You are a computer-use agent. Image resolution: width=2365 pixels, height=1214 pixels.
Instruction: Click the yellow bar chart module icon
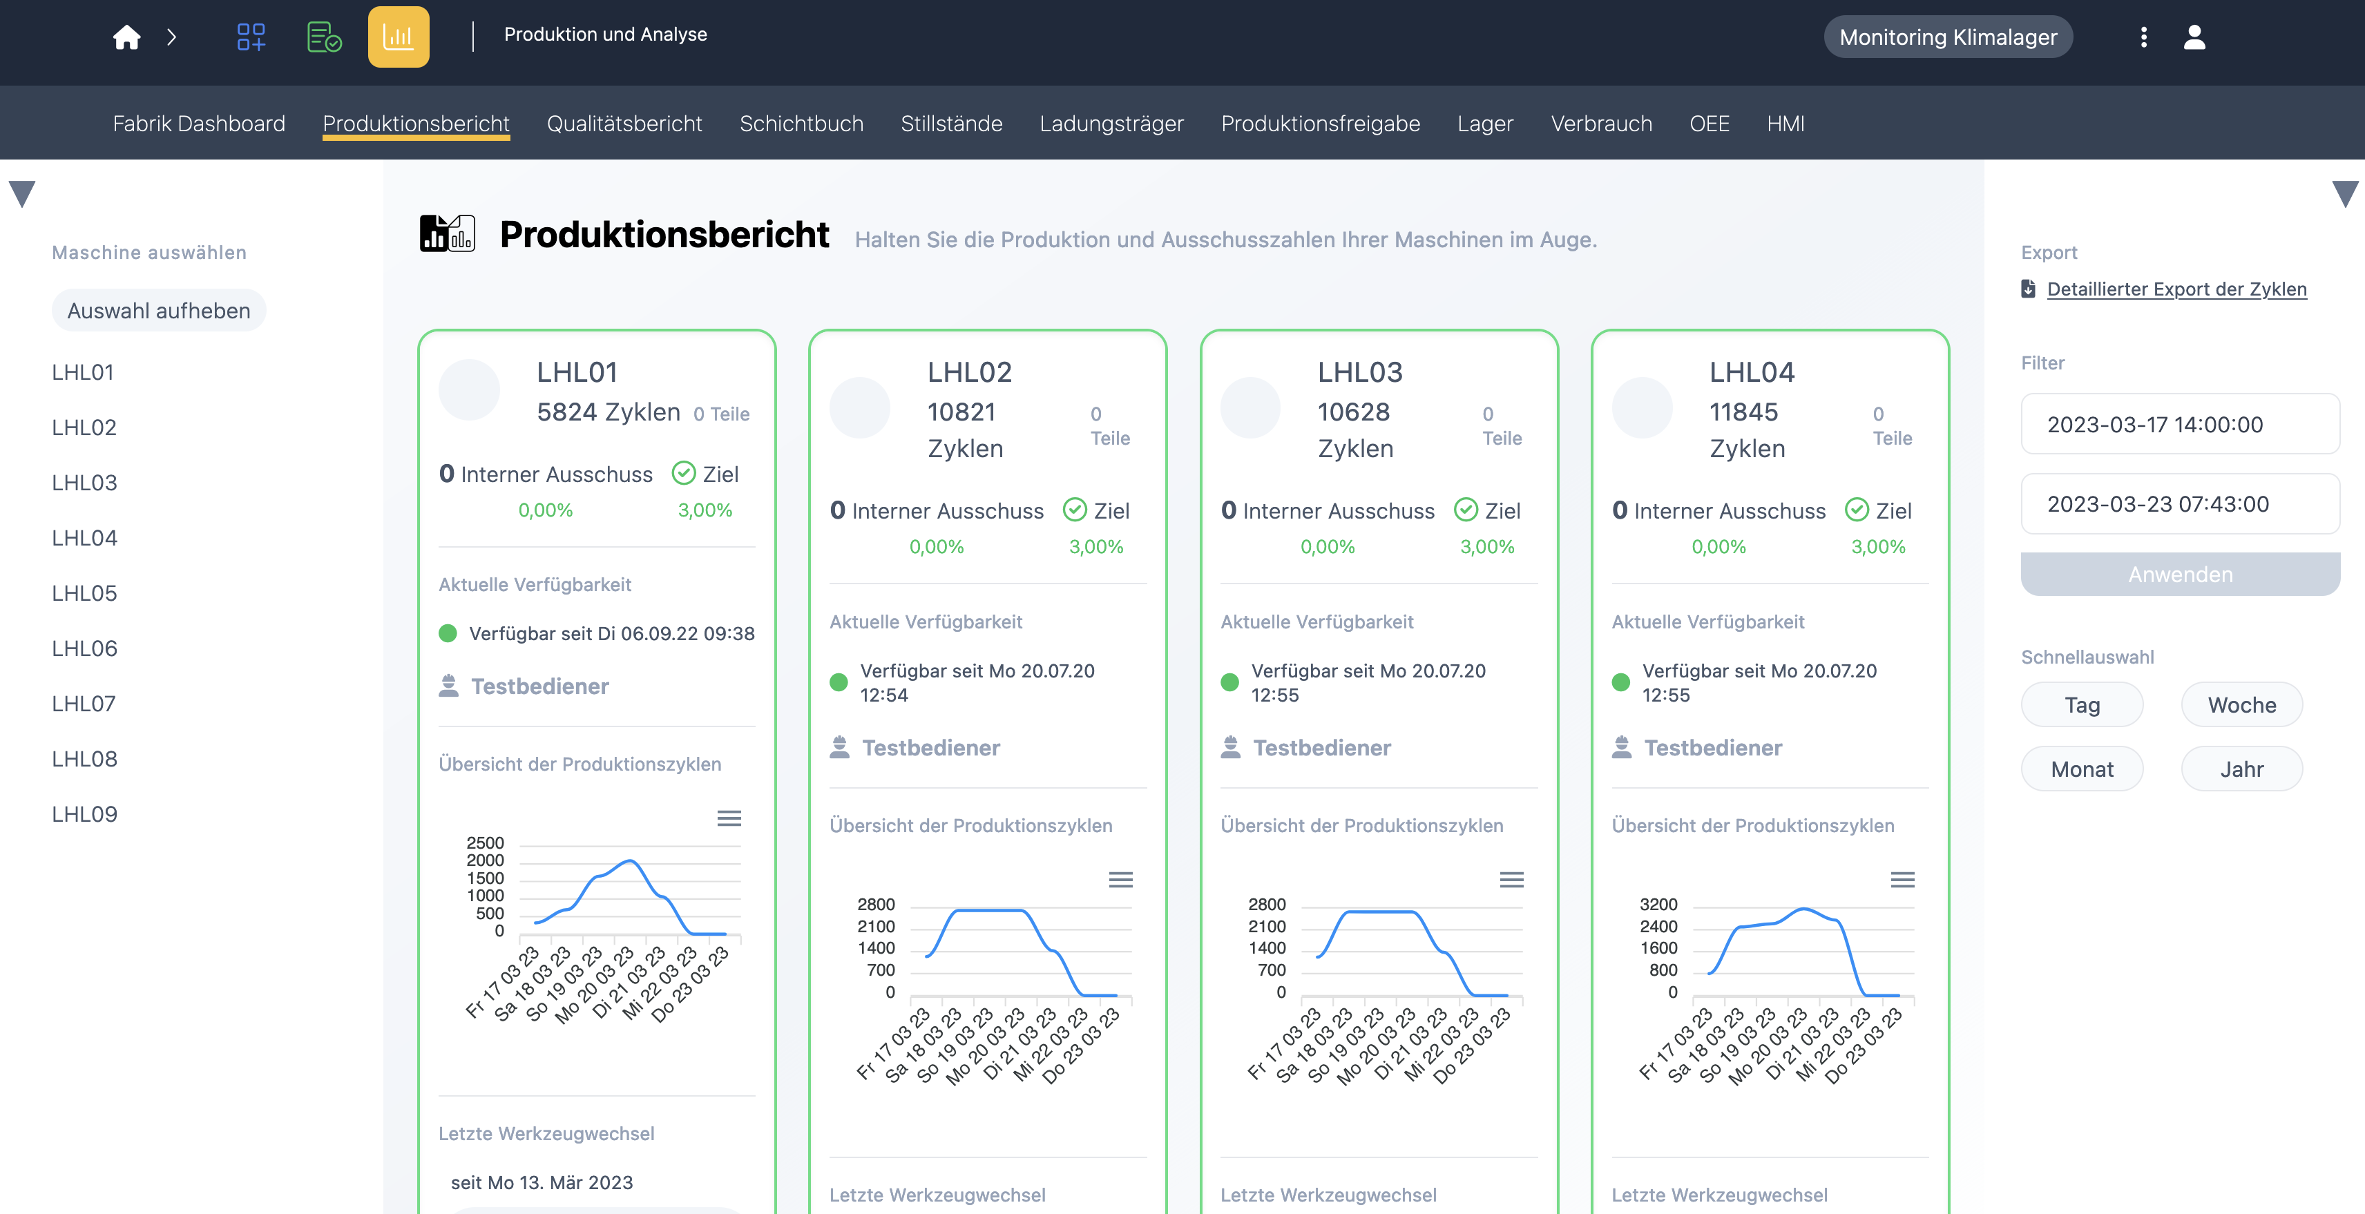399,37
